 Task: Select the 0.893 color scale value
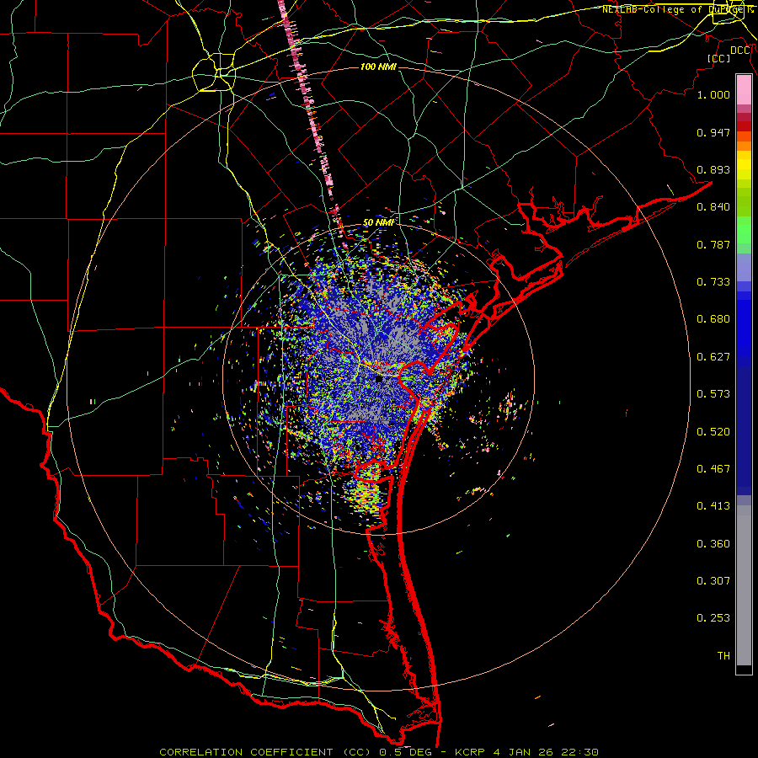tap(713, 169)
